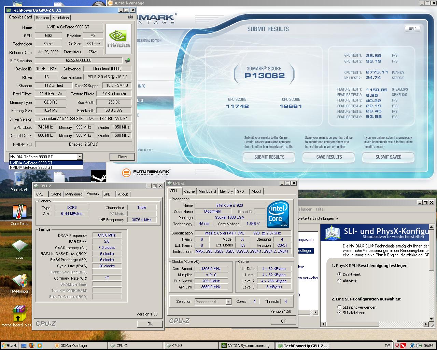Choose first NVIDIA GeForce 9800 GT list entry
The height and width of the screenshot is (350, 437).
pyautogui.click(x=46, y=163)
